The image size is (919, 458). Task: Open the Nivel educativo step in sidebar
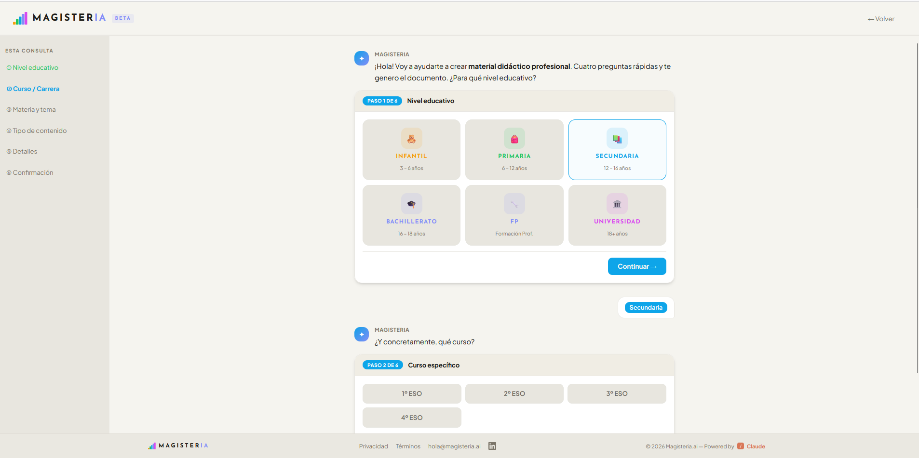[x=32, y=67]
